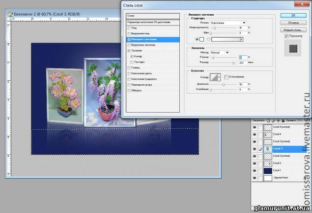Enable the Перекрытие узора checkbox
Screen dimensions: 312x213
129,85
